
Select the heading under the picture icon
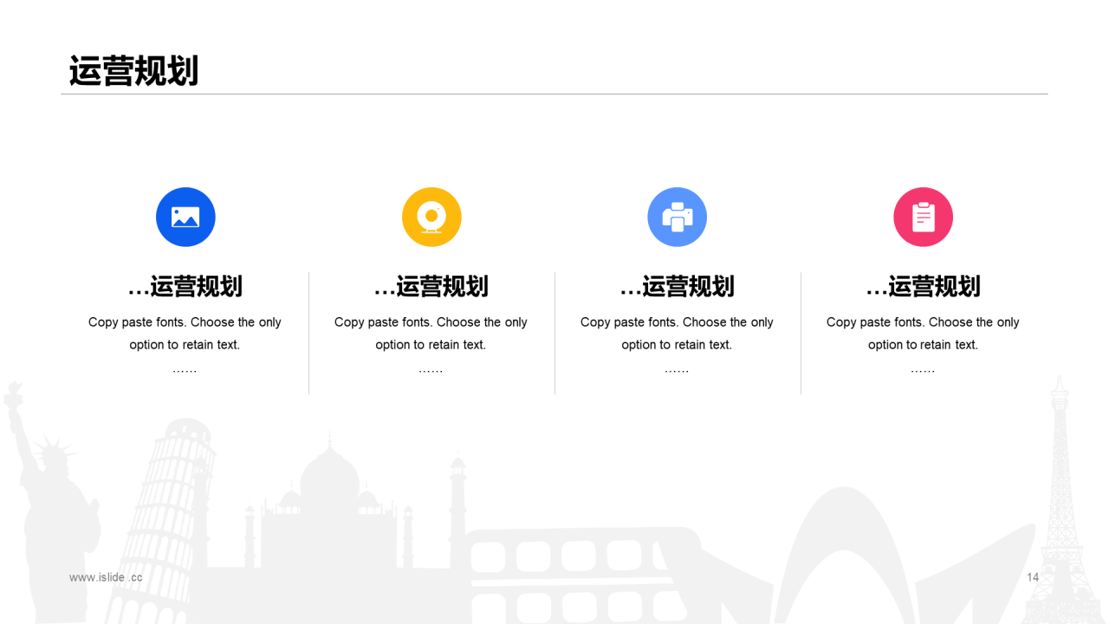pos(185,286)
